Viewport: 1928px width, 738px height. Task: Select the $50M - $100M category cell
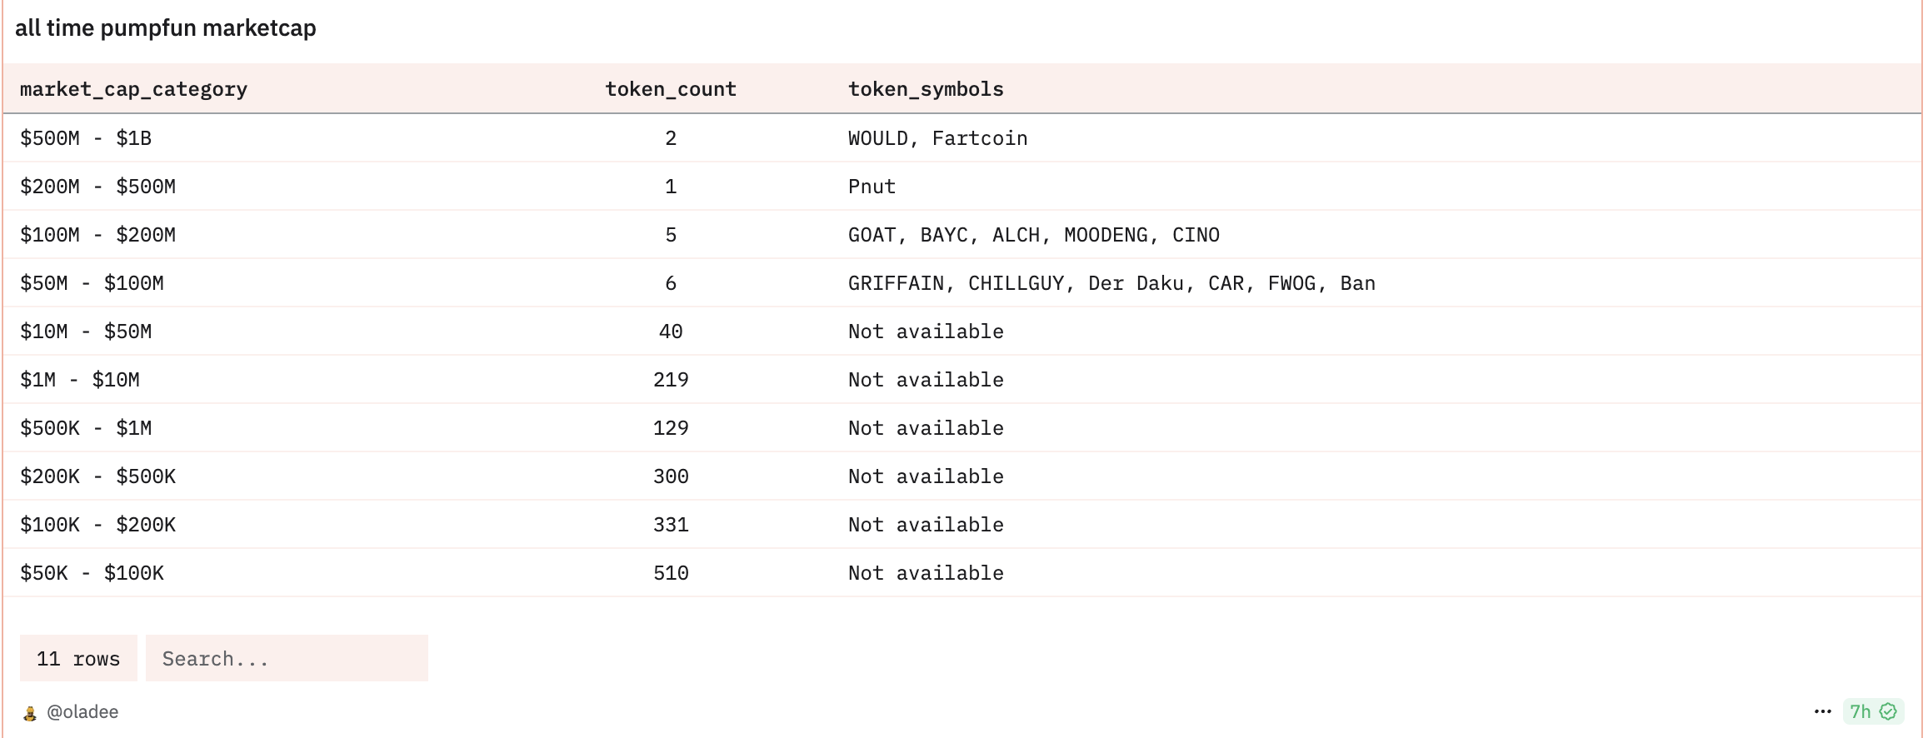pyautogui.click(x=92, y=283)
